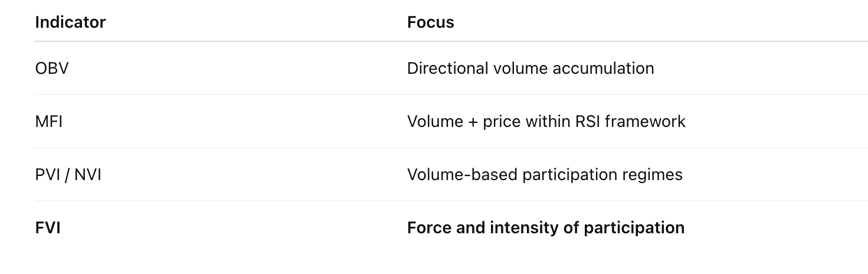Click the Focus column header
Viewport: 868px width, 274px height.
(x=430, y=22)
